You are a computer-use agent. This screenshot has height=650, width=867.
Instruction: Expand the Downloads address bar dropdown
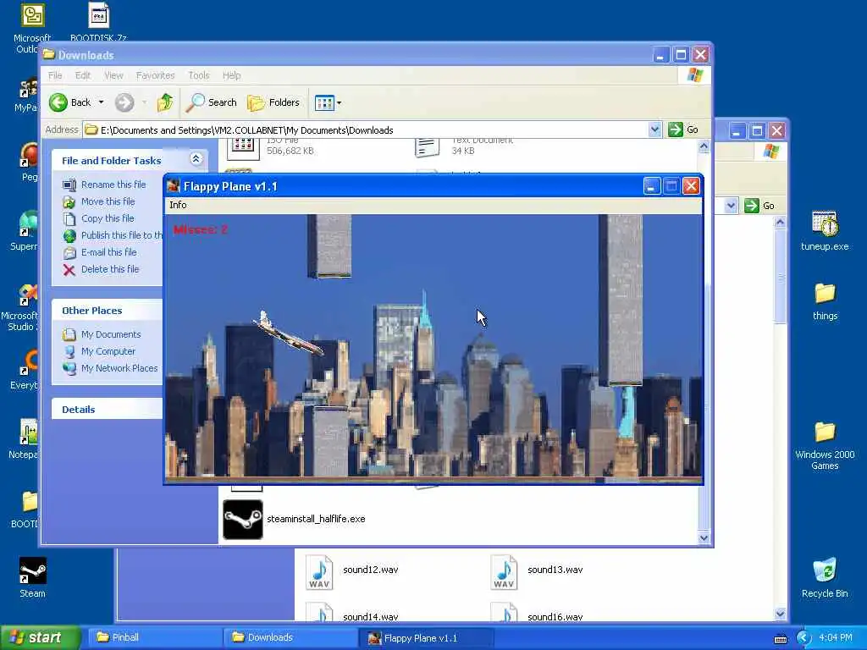[x=654, y=129]
